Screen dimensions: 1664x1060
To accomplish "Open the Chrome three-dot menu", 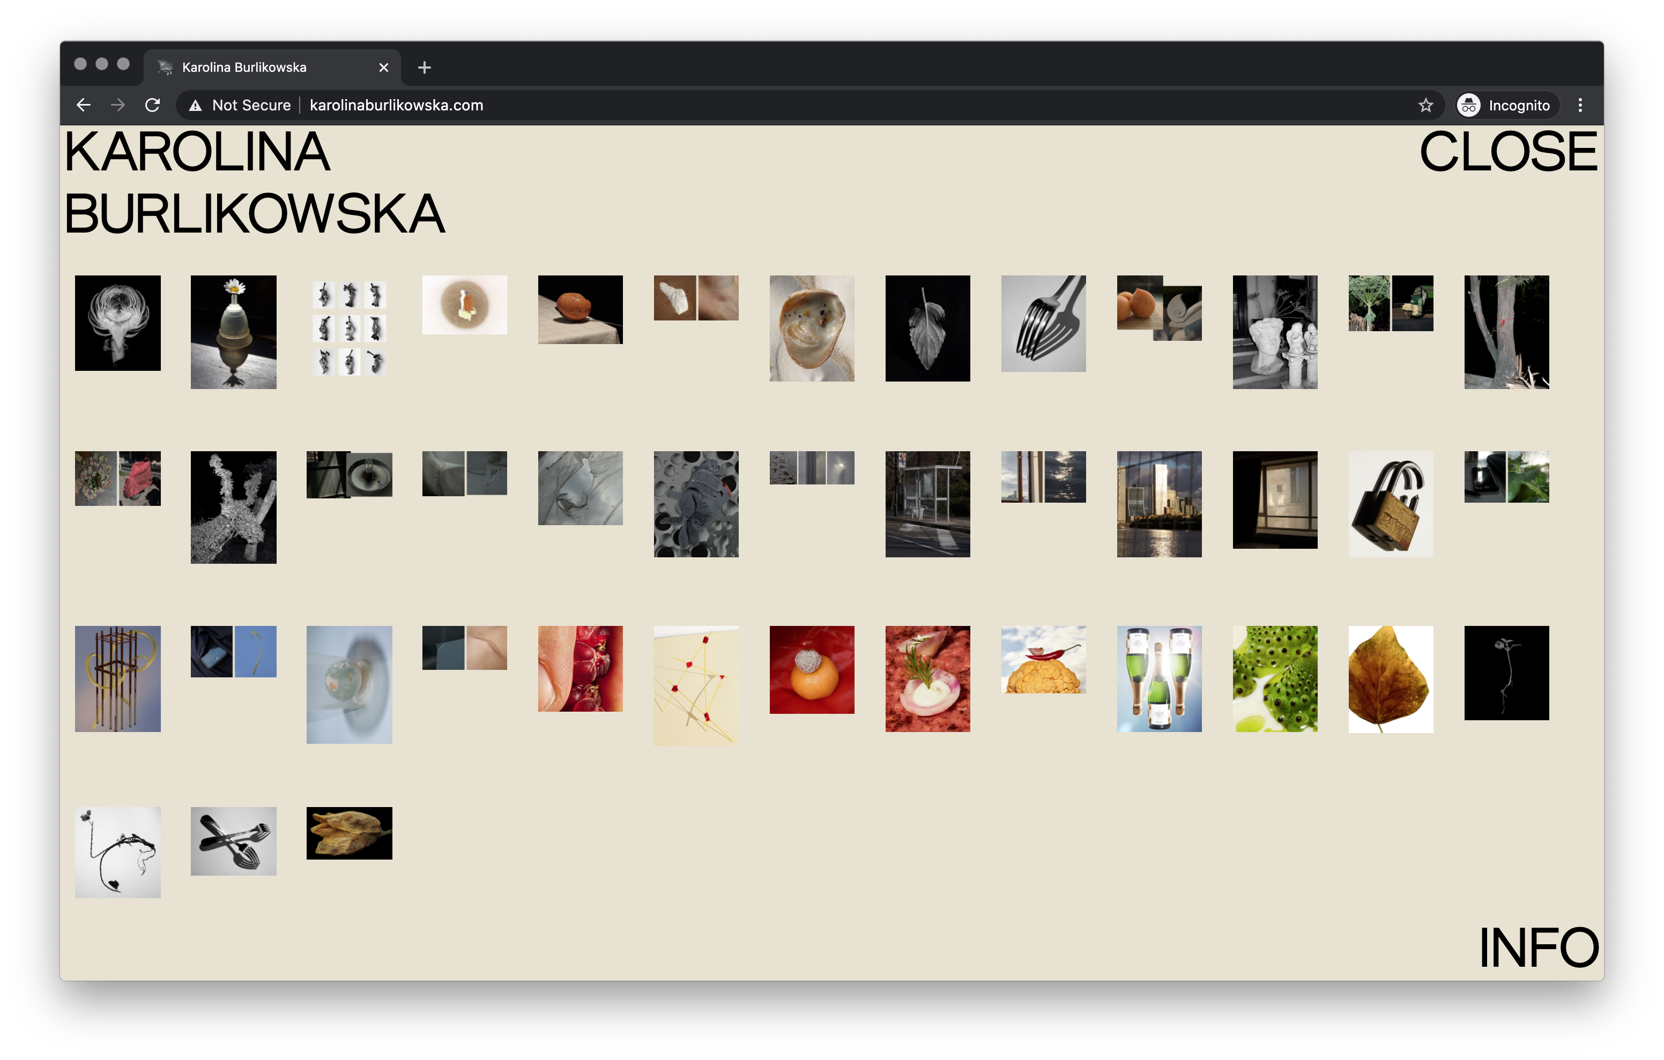I will (1580, 105).
